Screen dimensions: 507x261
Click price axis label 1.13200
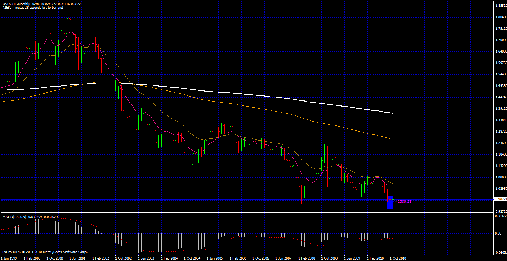(501, 166)
